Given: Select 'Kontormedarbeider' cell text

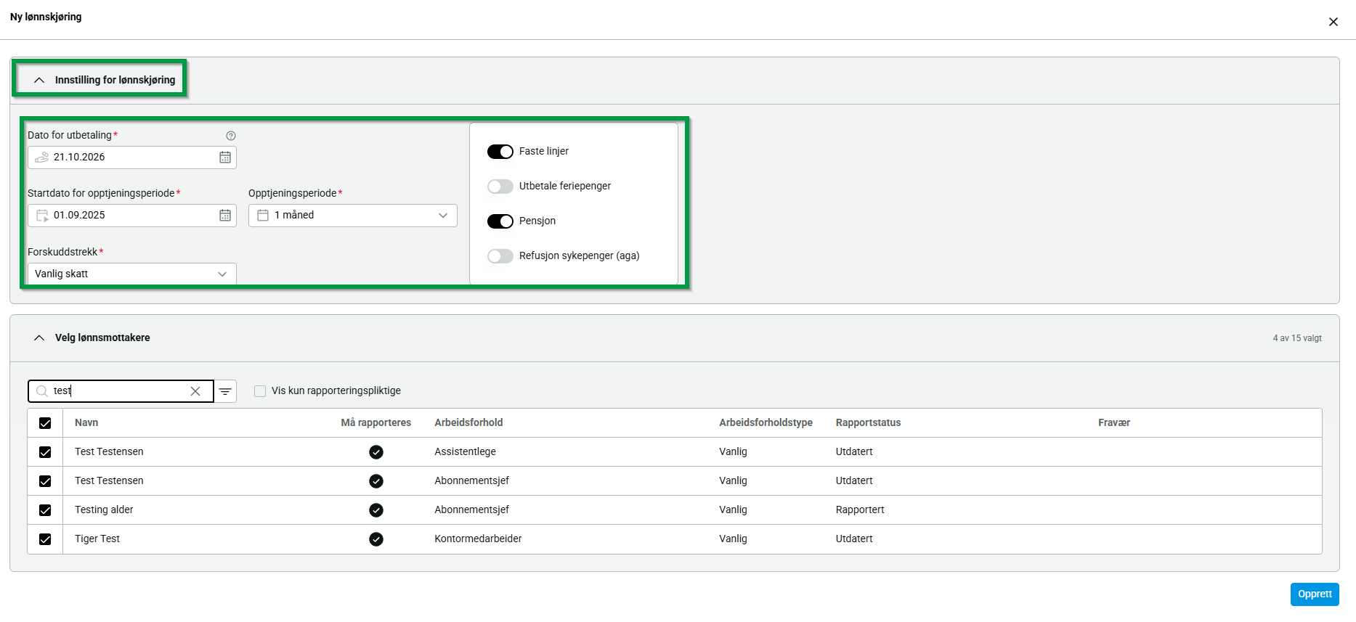Looking at the screenshot, I should click(478, 539).
